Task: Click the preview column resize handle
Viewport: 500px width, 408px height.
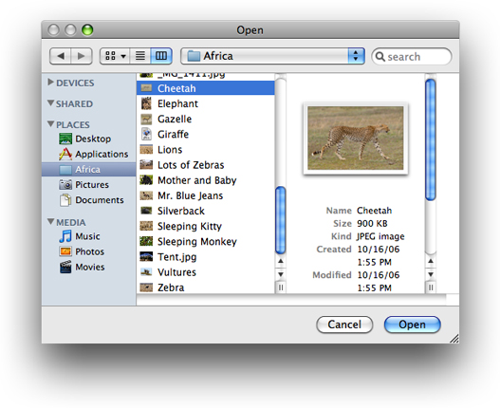Action: point(431,287)
